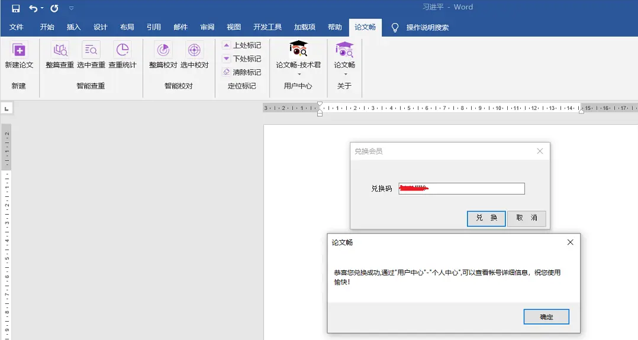Switch to the 邮件 tab
Image resolution: width=638 pixels, height=340 pixels.
pos(181,27)
